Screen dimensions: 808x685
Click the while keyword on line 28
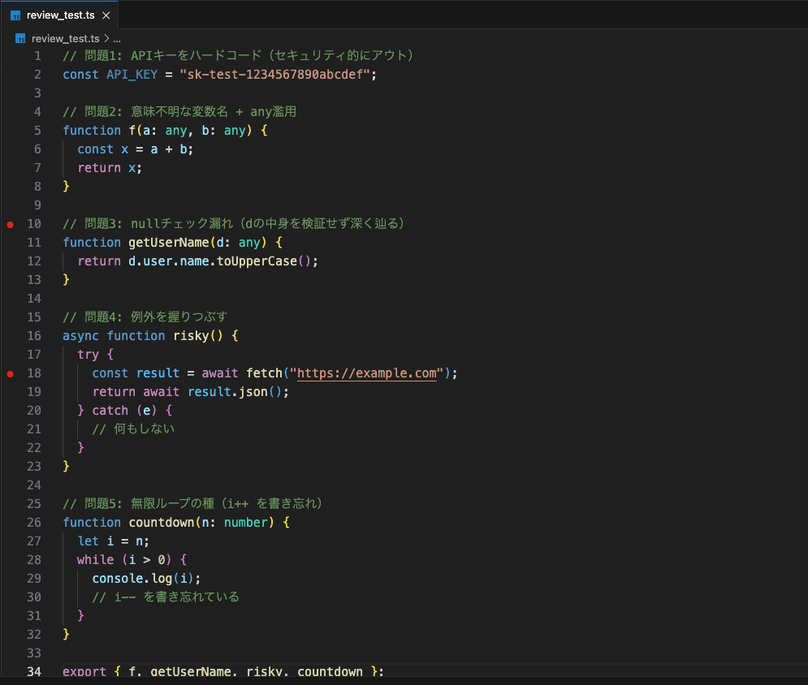coord(95,560)
